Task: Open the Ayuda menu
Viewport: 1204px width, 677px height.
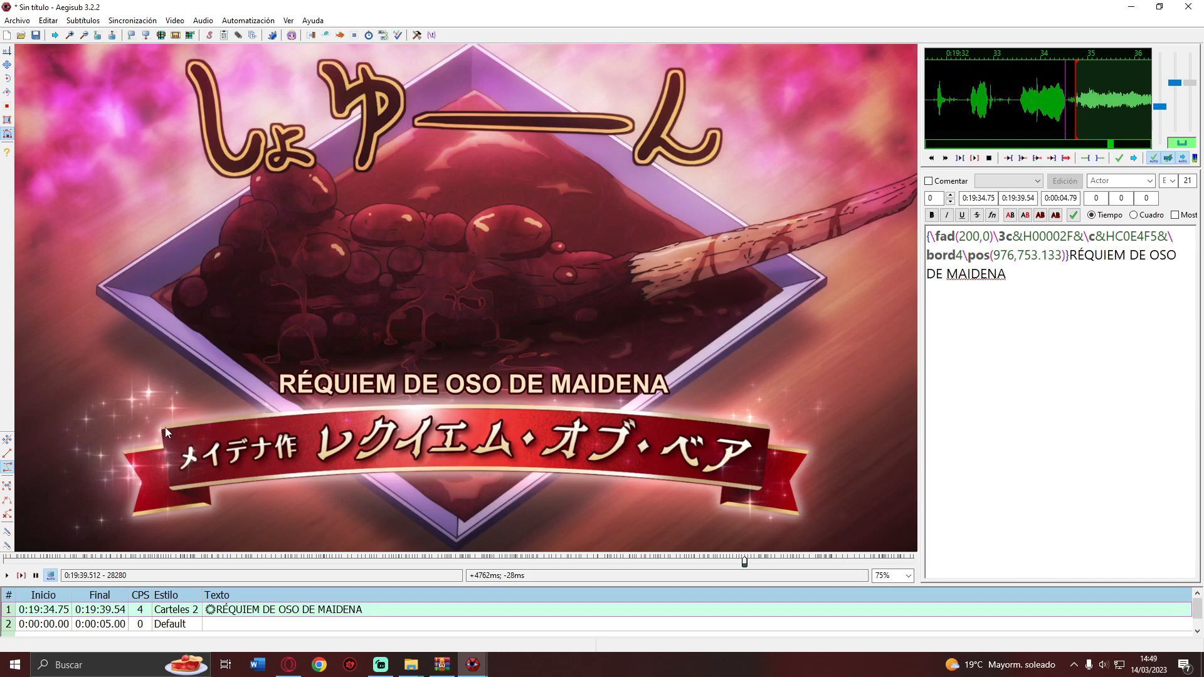Action: (312, 21)
